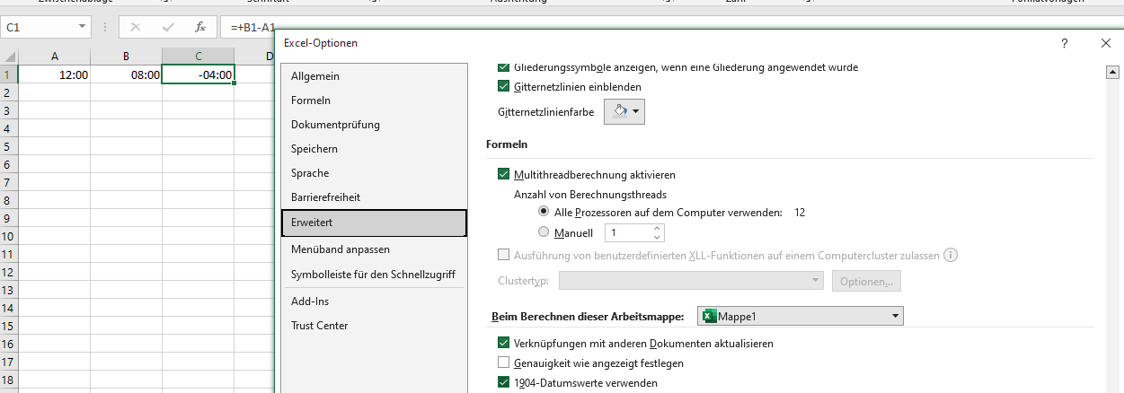Screen dimensions: 1124x393
Task: Uncheck Gitternetzlinien einblenden
Action: pyautogui.click(x=503, y=87)
